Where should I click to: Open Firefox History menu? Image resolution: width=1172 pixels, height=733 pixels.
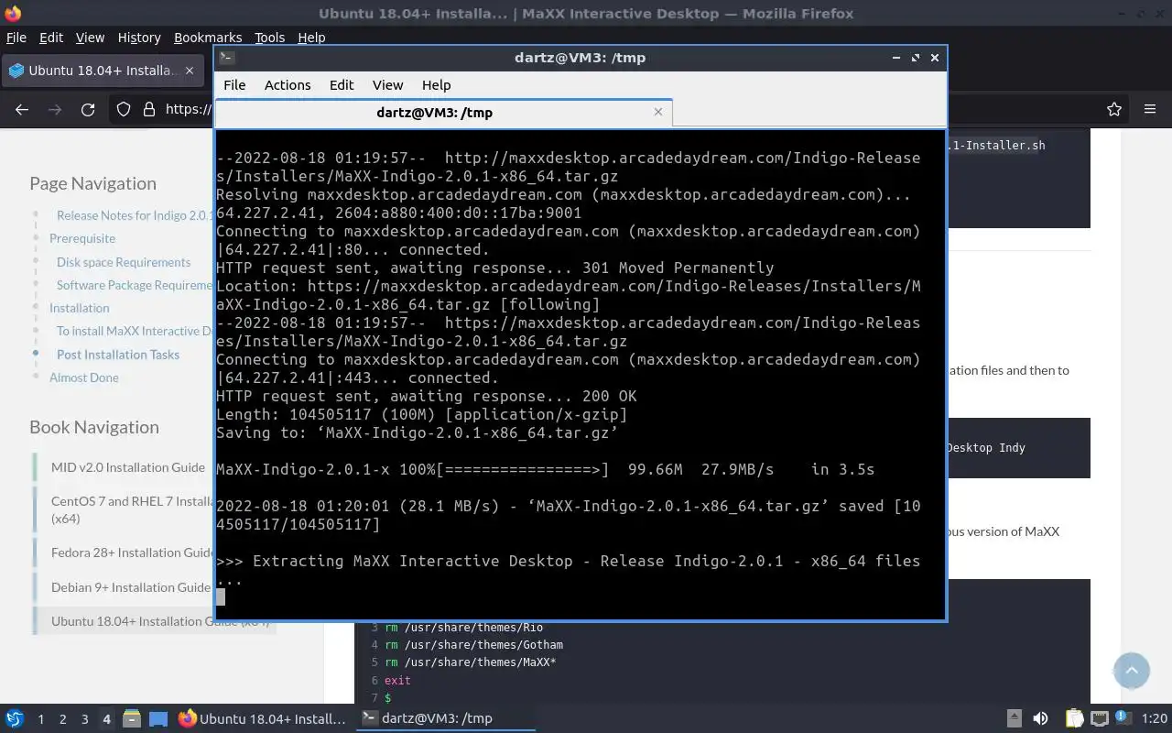coord(139,38)
